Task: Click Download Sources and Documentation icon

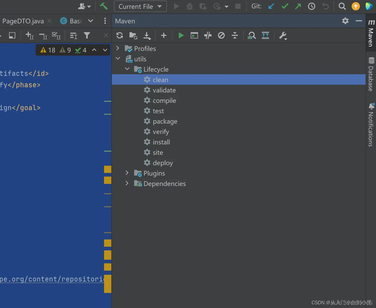Action: pos(147,36)
